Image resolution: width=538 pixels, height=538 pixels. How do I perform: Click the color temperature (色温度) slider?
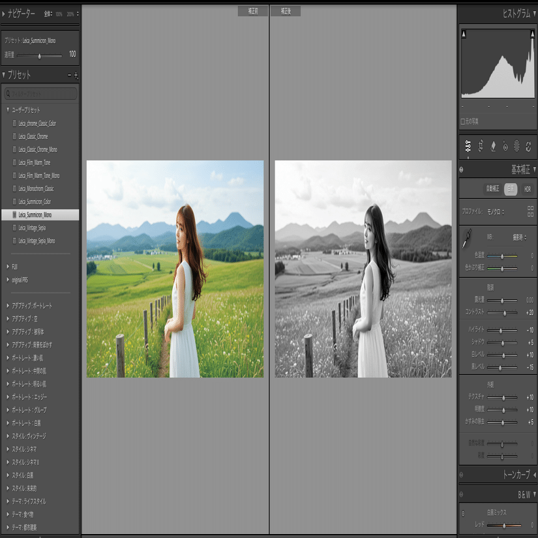click(x=502, y=256)
